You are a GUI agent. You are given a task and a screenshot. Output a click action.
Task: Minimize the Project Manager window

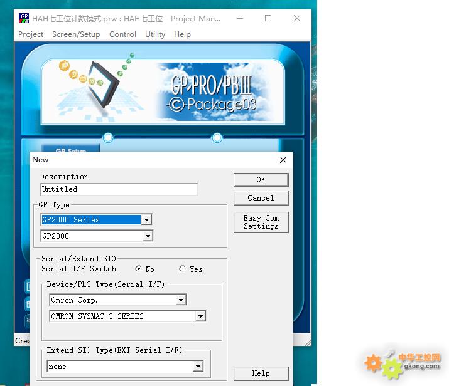click(240, 19)
